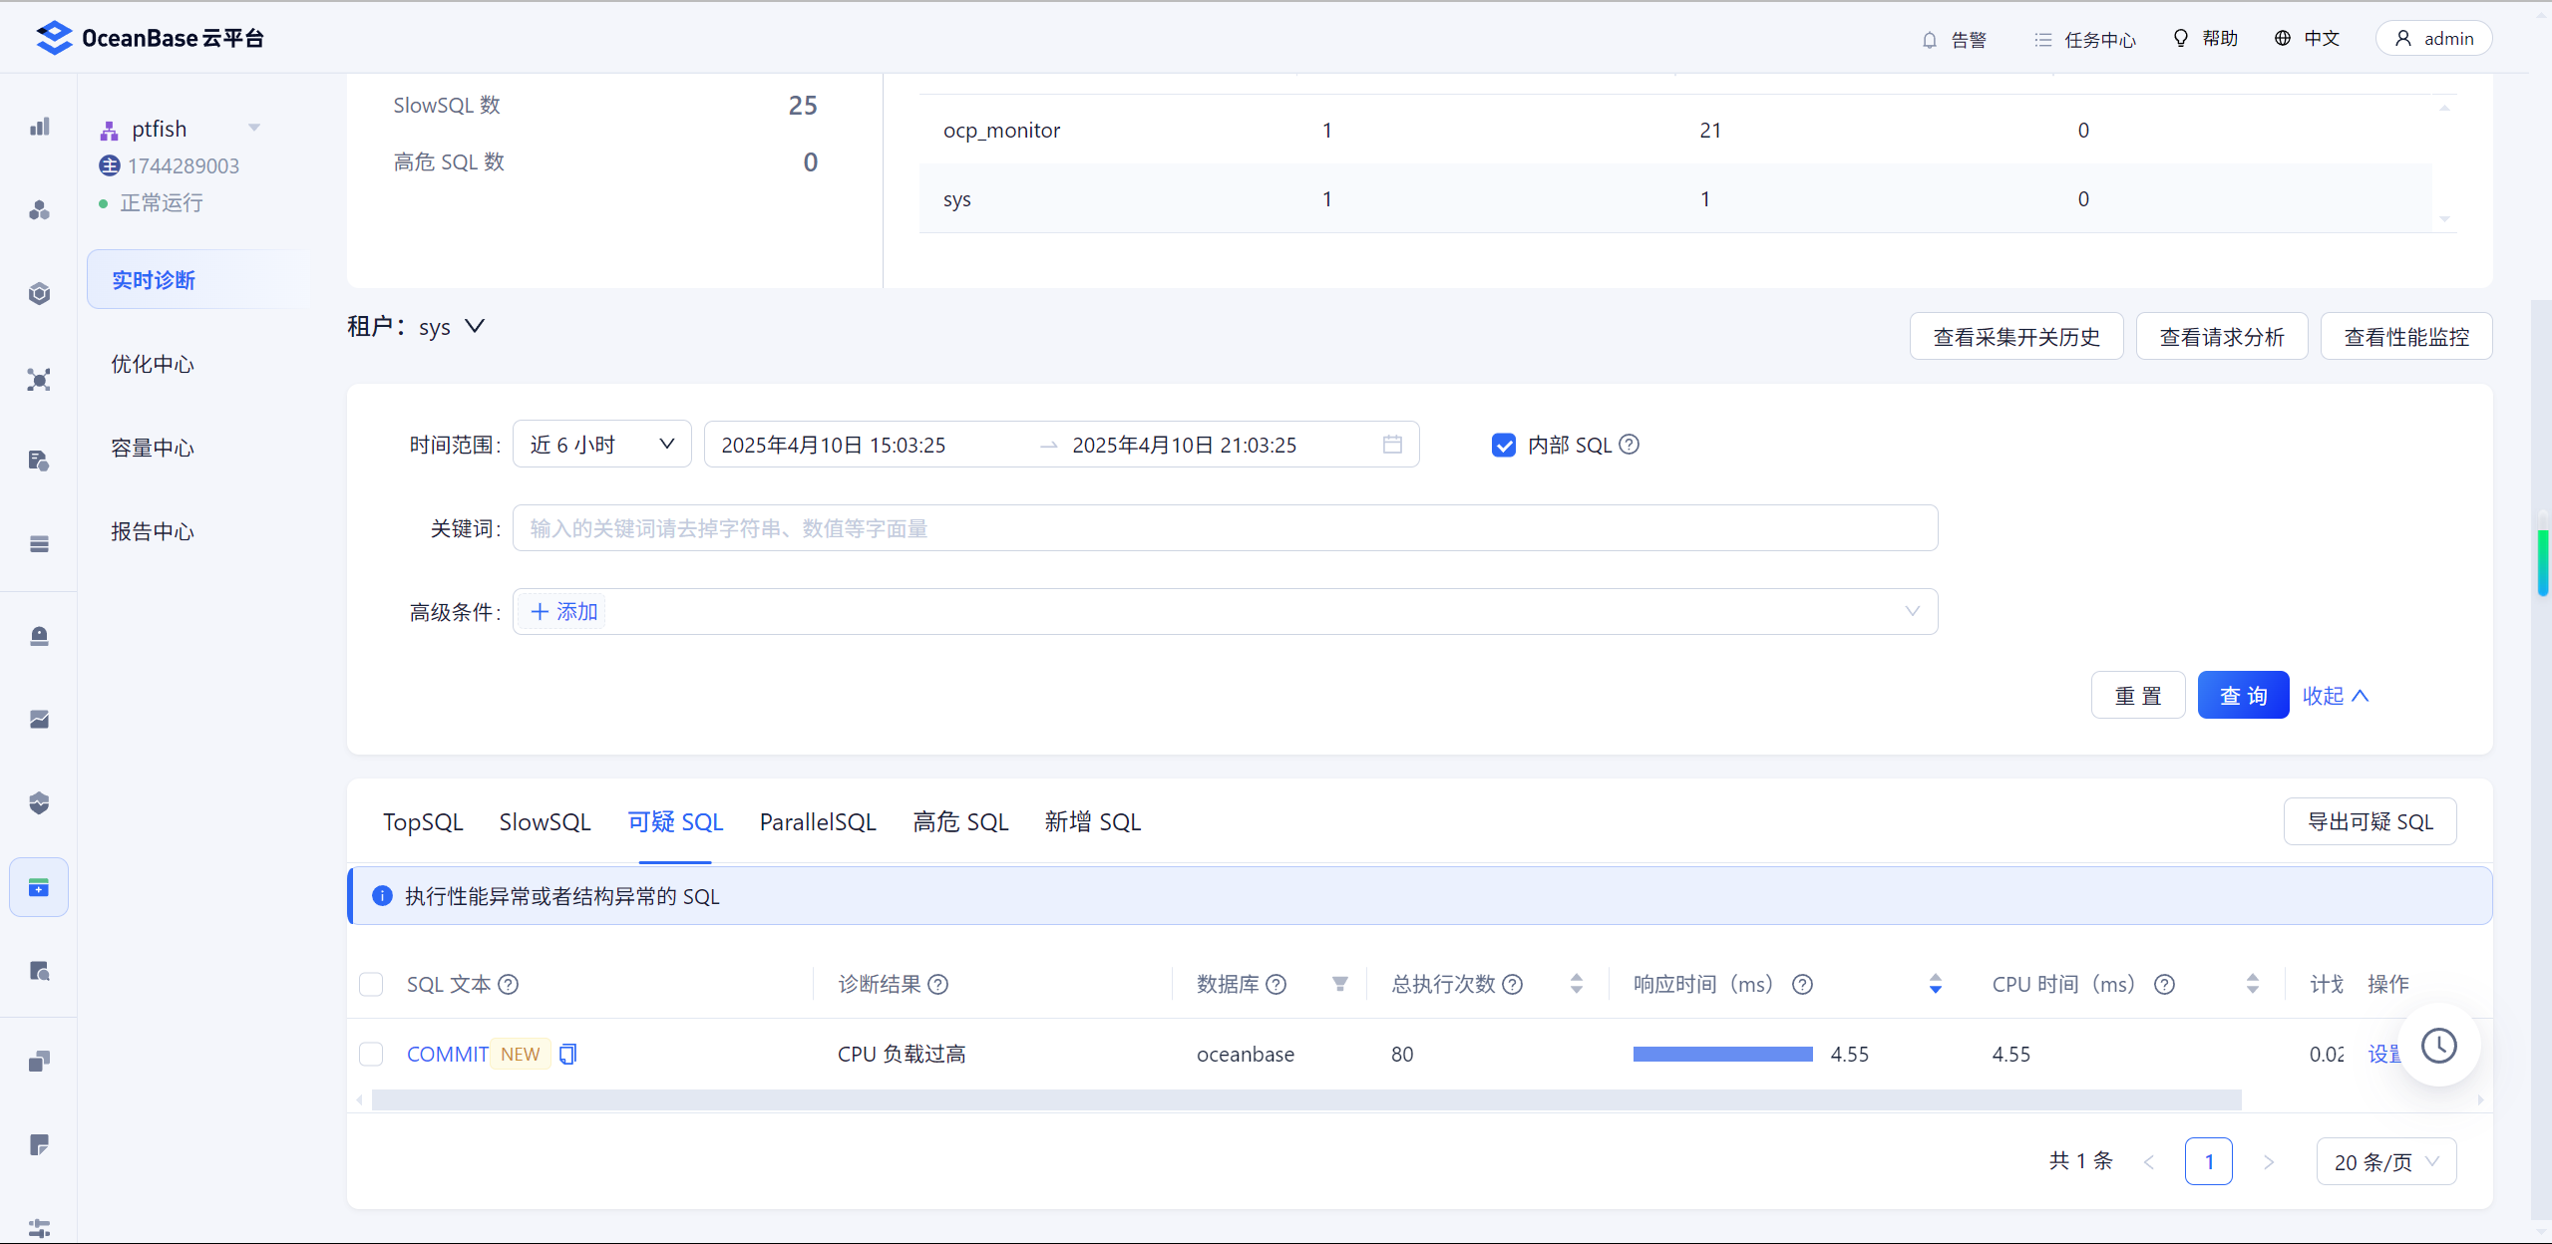Click the filter funnel in 数据库 column
The height and width of the screenshot is (1244, 2552).
[1340, 985]
